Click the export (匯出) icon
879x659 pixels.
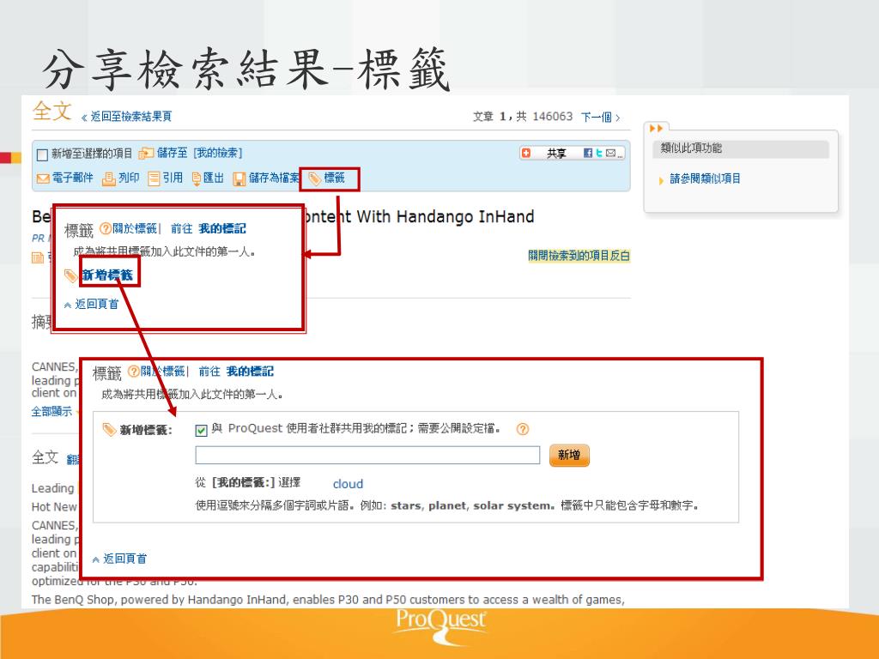point(197,178)
